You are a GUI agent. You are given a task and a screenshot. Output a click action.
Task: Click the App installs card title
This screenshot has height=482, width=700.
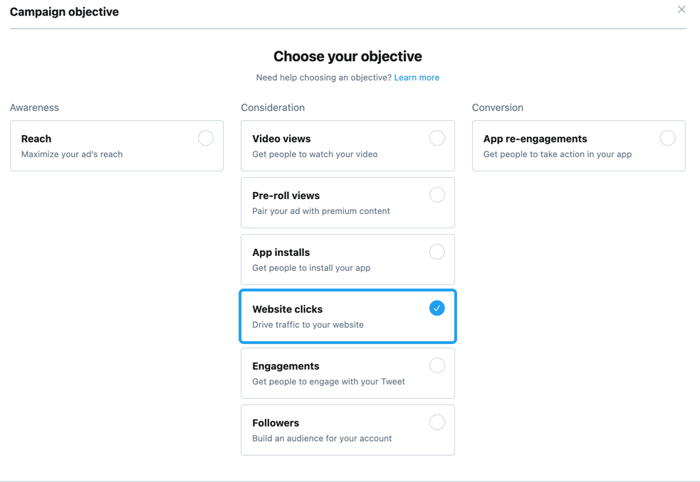pos(281,252)
